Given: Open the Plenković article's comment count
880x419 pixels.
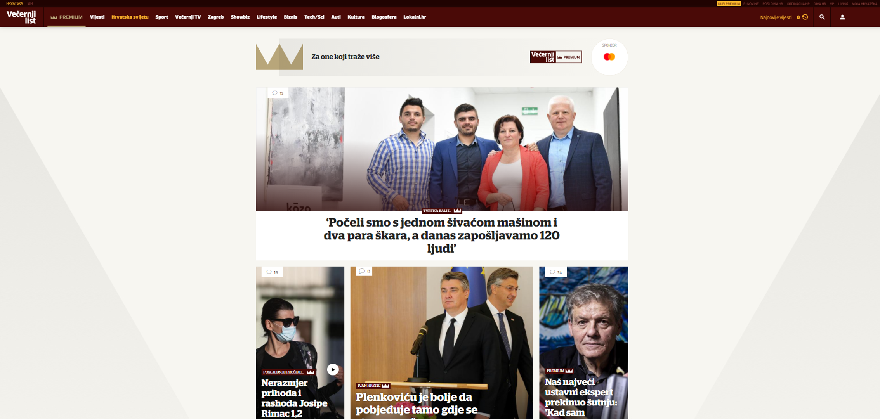Looking at the screenshot, I should tap(364, 271).
